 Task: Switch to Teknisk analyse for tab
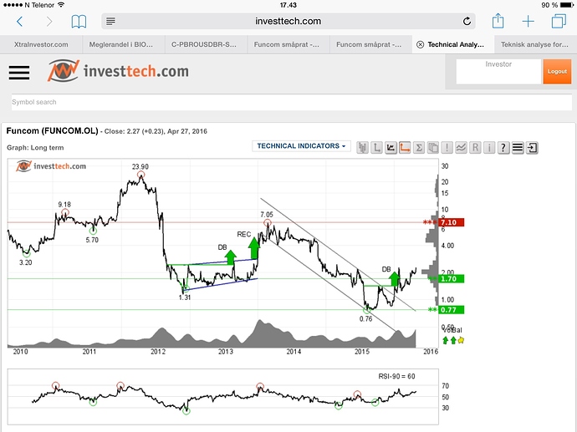pos(535,44)
